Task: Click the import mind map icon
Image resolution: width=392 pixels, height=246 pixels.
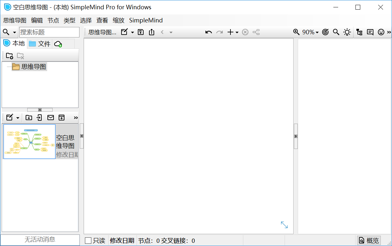Action: [39, 118]
